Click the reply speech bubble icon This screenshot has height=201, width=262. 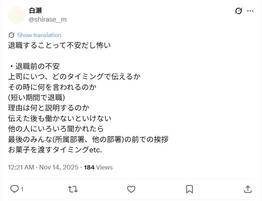[14, 189]
